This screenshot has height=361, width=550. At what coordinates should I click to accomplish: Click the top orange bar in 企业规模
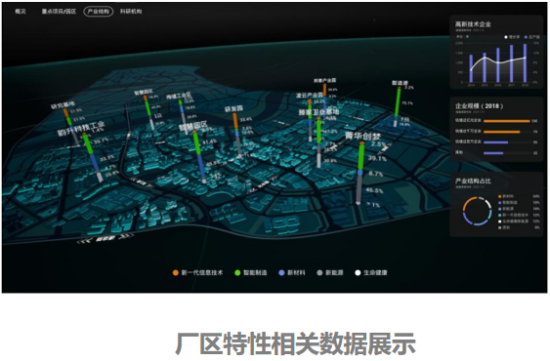click(x=506, y=121)
